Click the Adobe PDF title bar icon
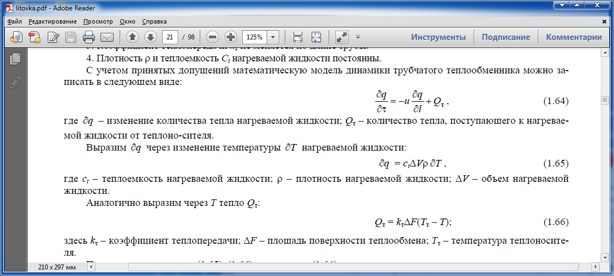This screenshot has width=614, height=276. [8, 7]
